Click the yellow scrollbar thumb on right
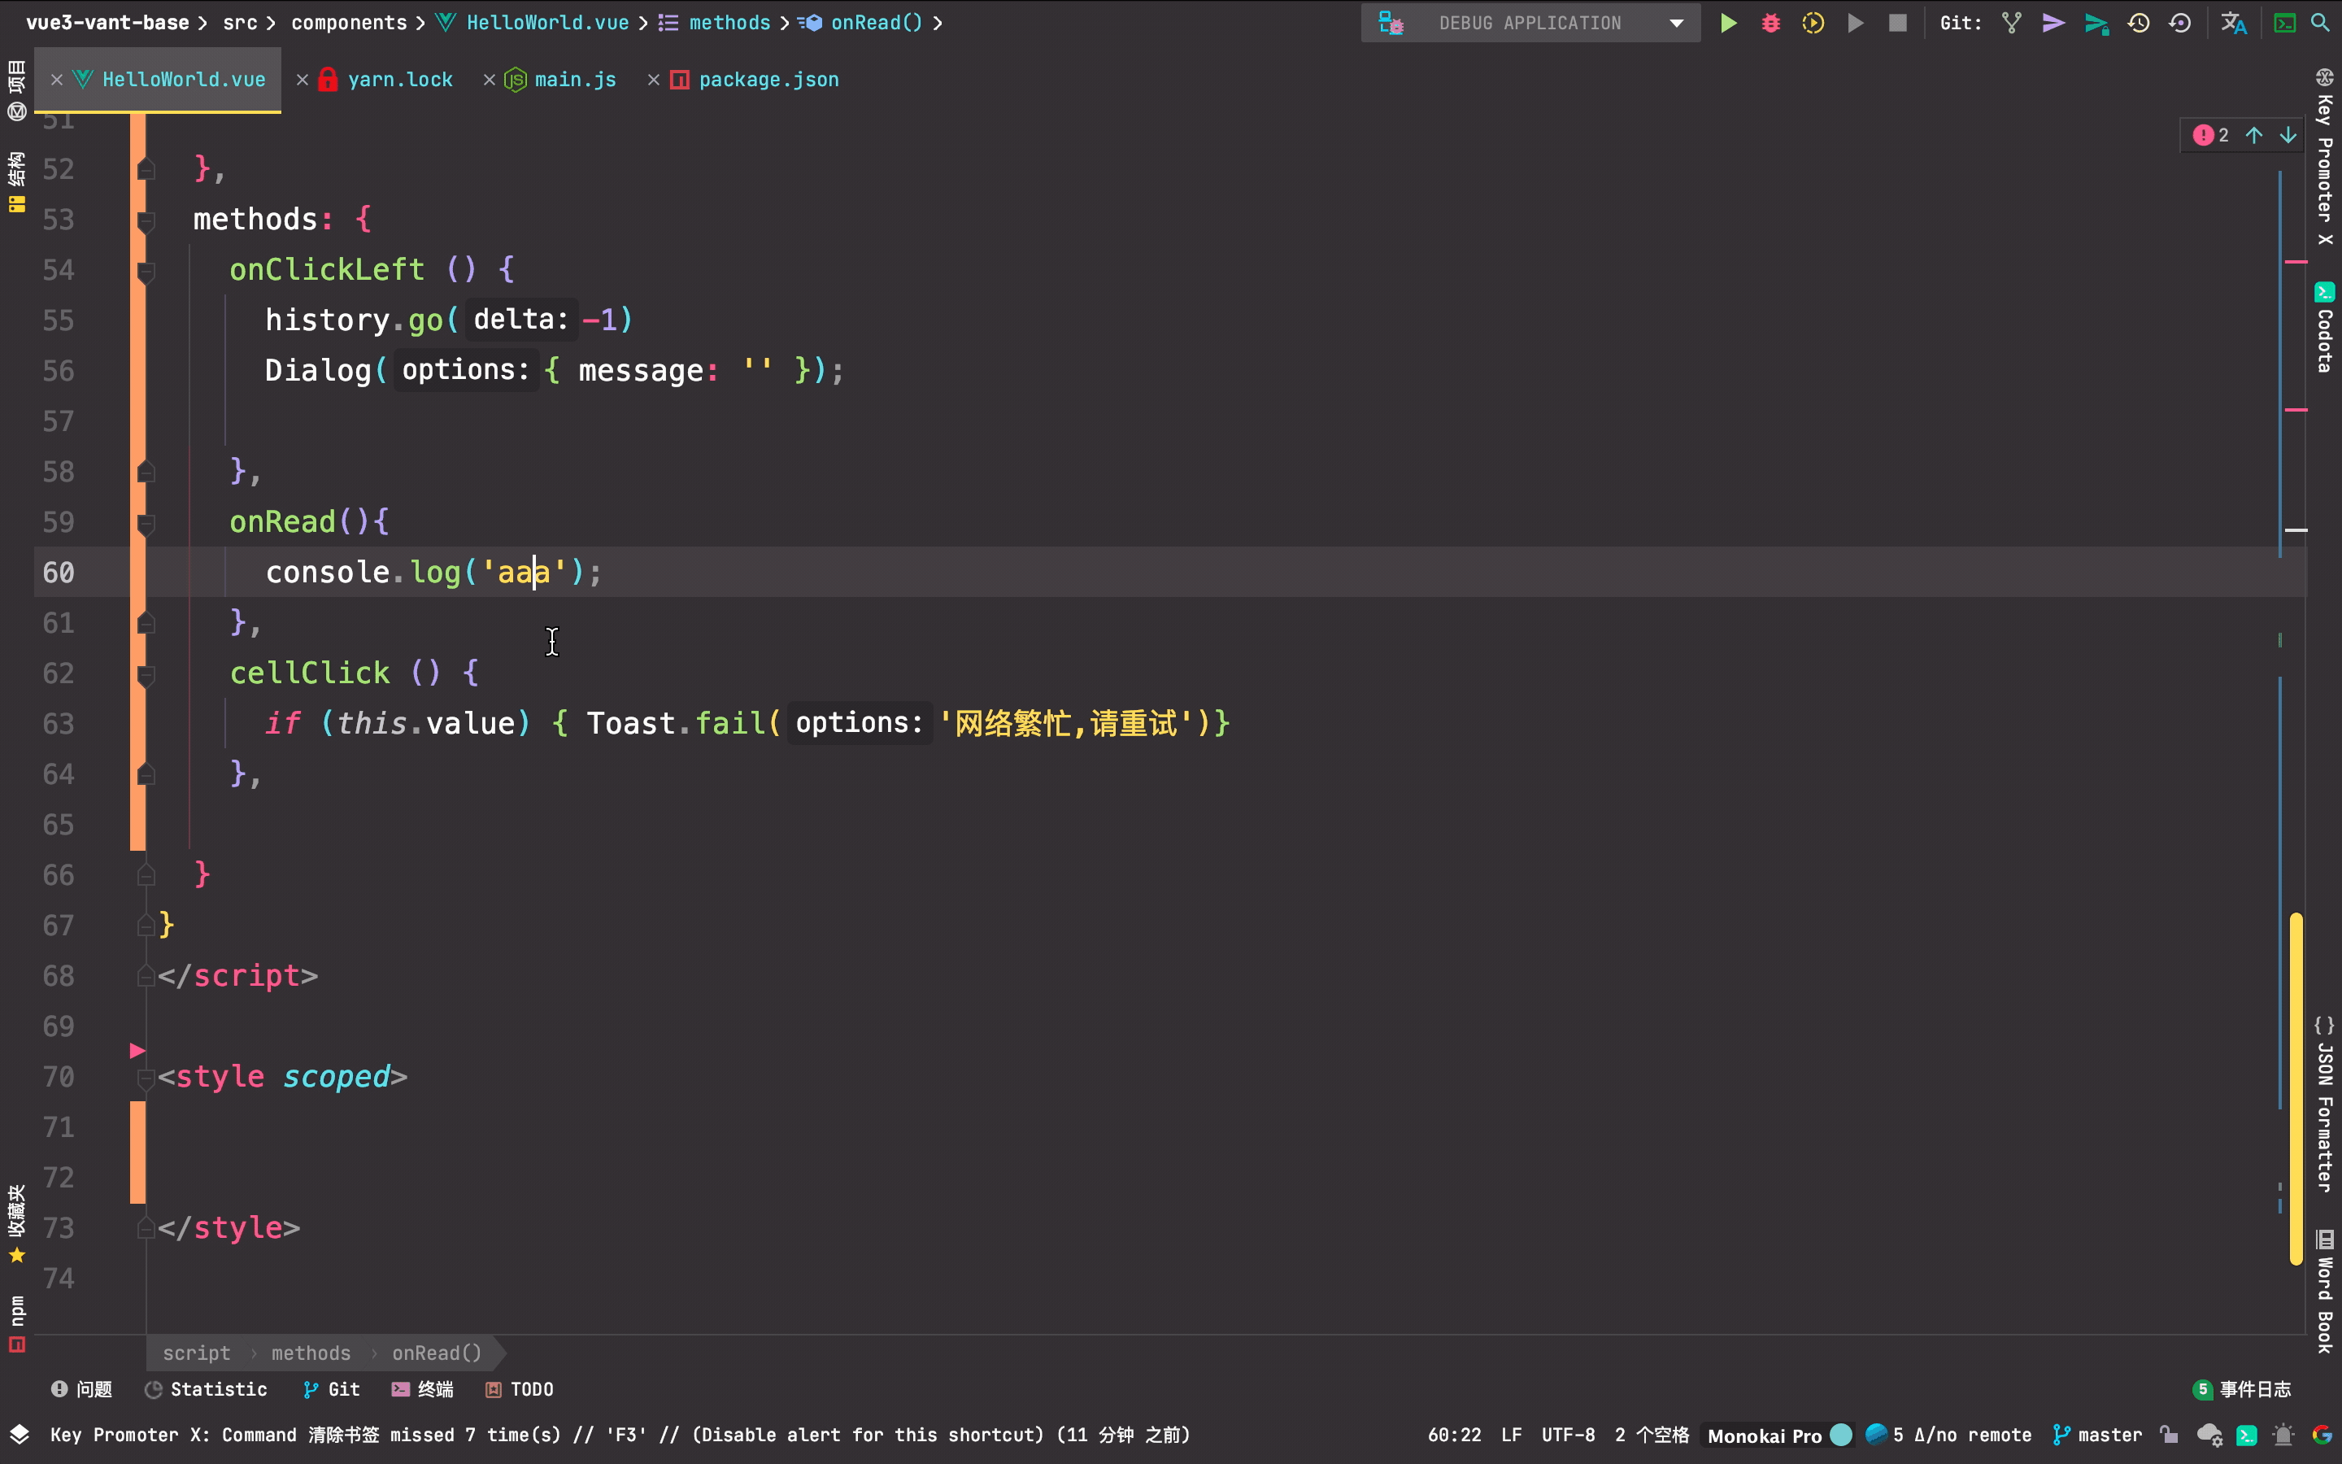The image size is (2342, 1464). [x=2296, y=1089]
